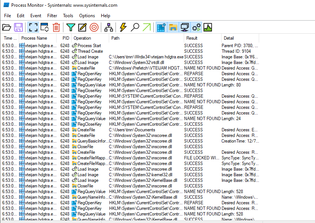This screenshot has width=315, height=223.
Task: Click the Jump To green arrow icon
Action: coord(147,27)
